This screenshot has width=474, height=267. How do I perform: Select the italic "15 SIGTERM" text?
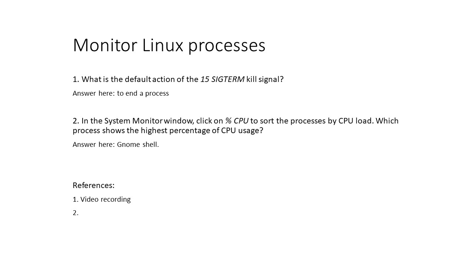[222, 79]
